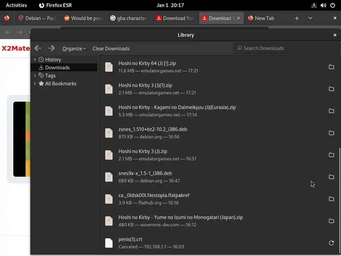
Task: Click file icon of zsnes deb download
Action: [109, 133]
